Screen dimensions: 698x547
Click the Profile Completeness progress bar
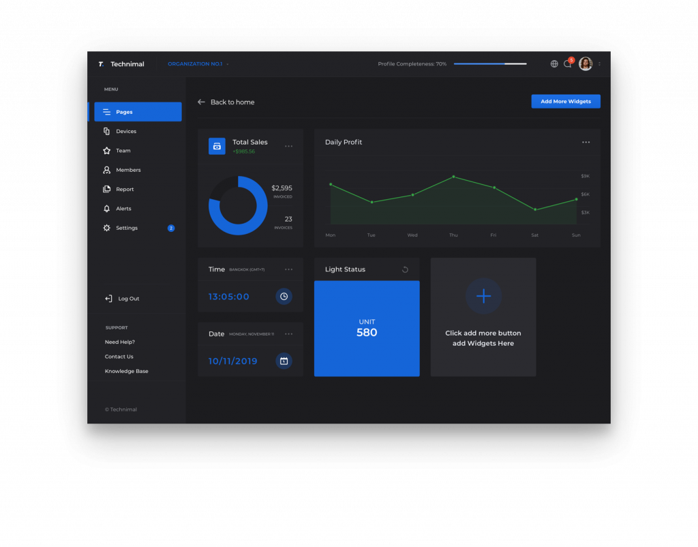point(489,64)
